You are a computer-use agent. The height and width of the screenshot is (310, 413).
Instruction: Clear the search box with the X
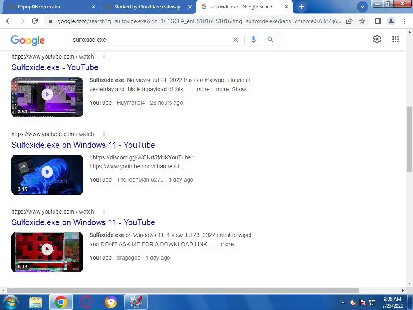pos(236,40)
